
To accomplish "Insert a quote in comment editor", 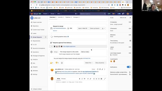I will pos(85,79).
